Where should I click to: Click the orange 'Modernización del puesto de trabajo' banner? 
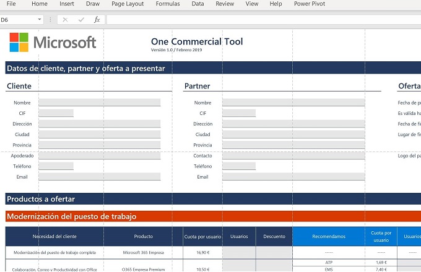(213, 216)
